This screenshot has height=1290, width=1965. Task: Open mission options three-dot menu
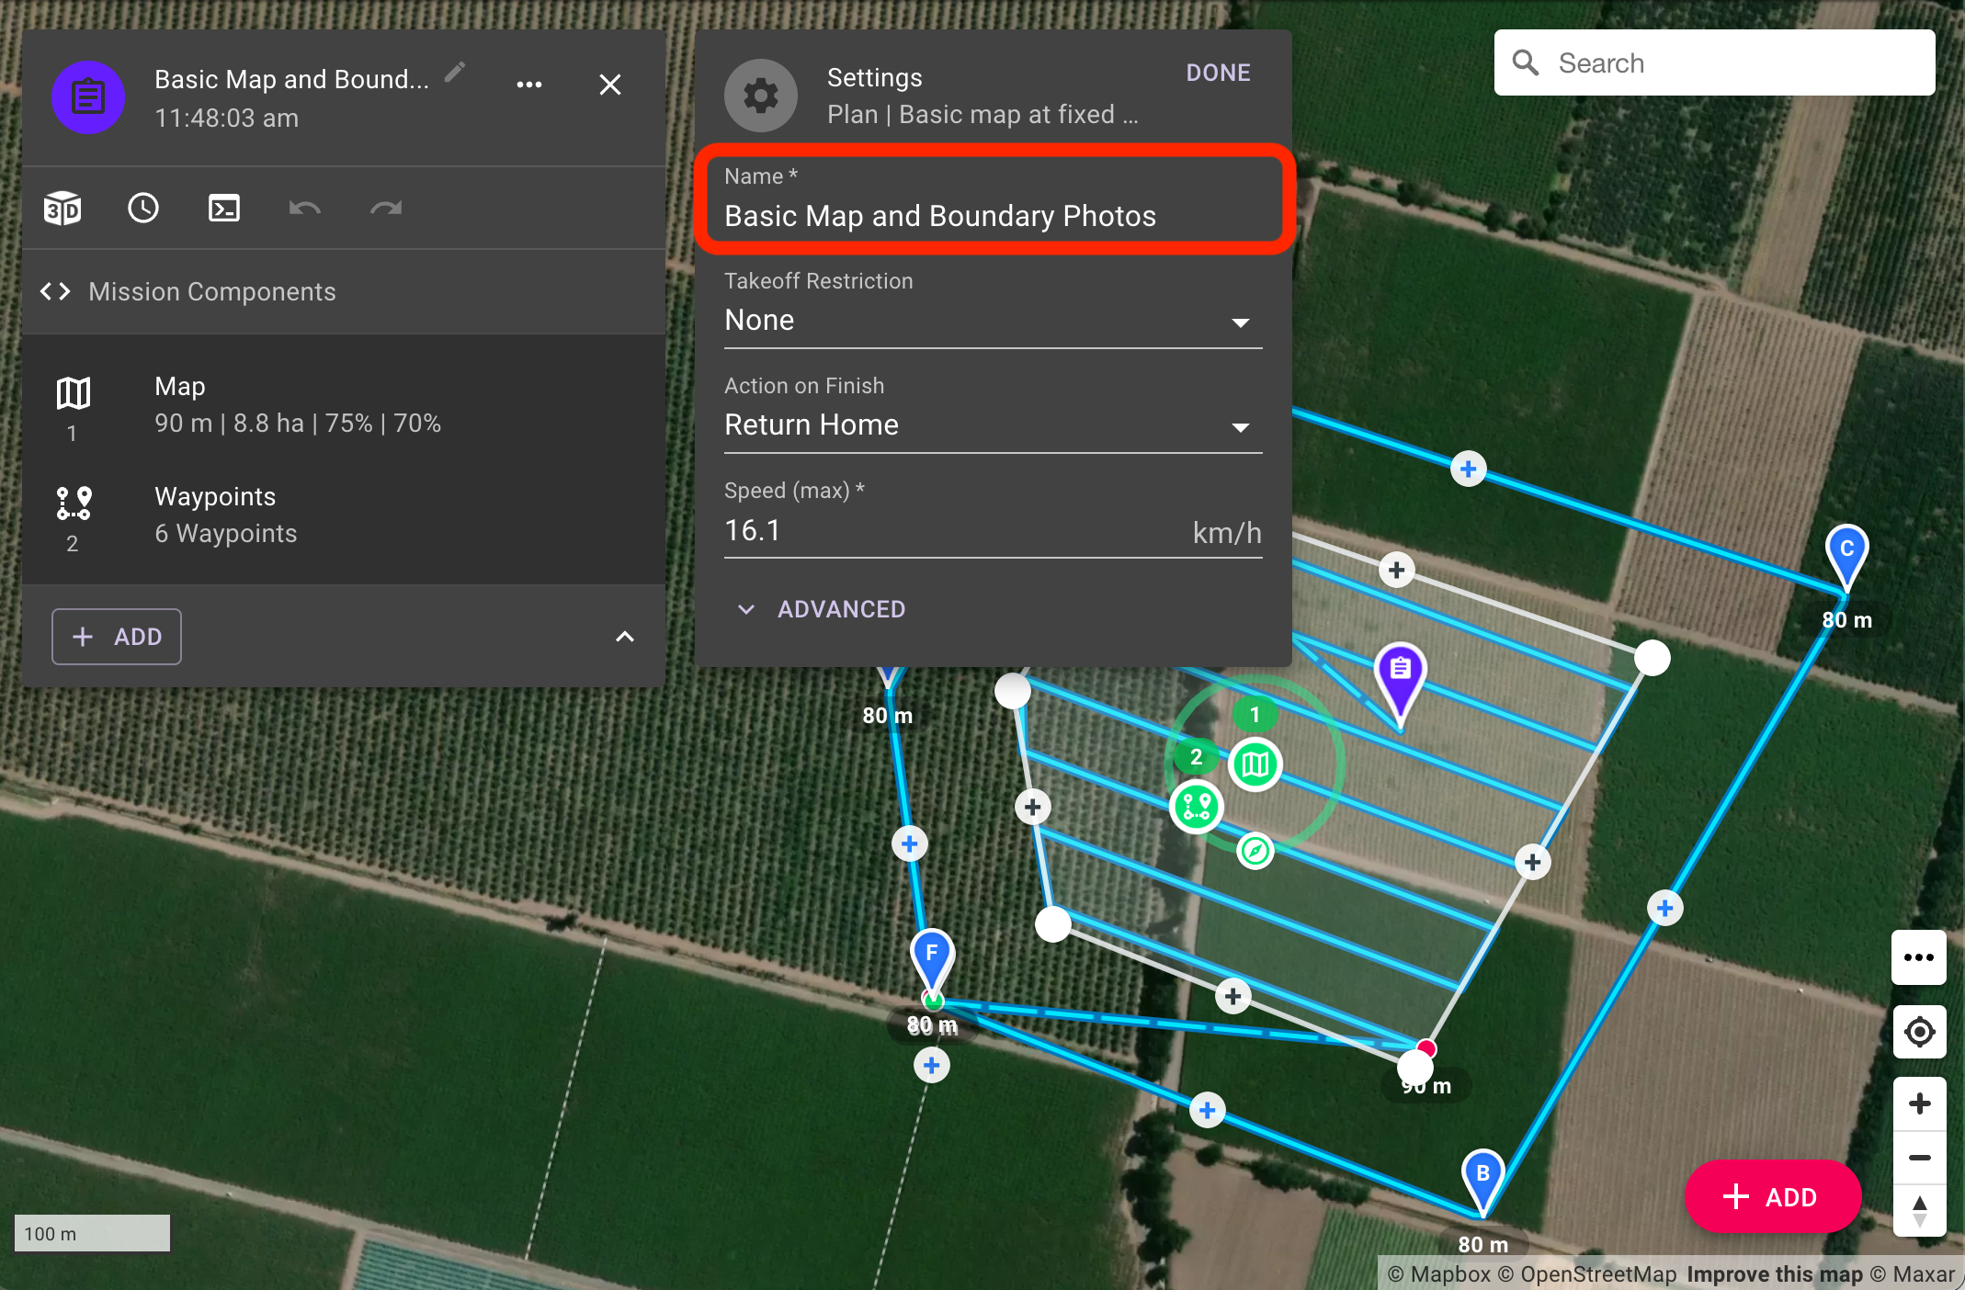coord(529,85)
